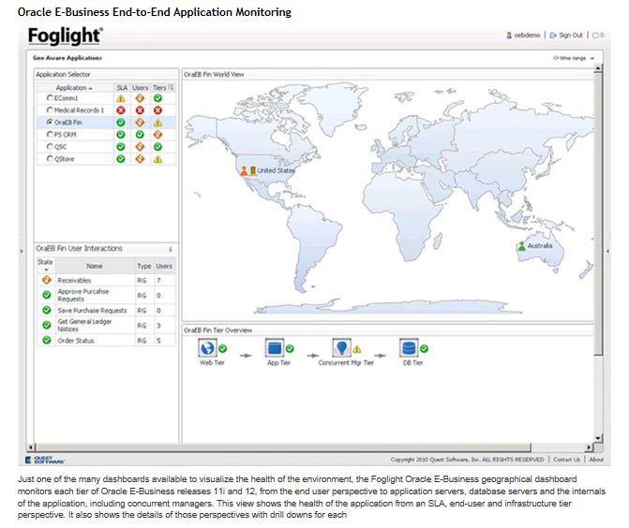Expand the right side panel arrow
This screenshot has height=528, width=629.
[x=607, y=251]
